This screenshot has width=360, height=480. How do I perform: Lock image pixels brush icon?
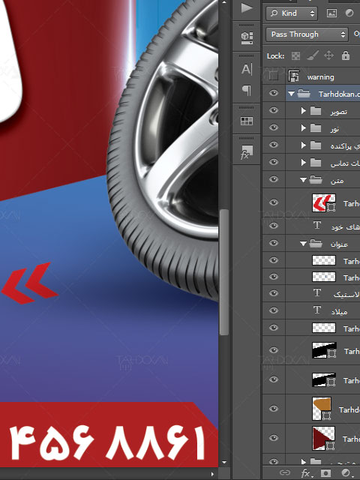coord(312,55)
